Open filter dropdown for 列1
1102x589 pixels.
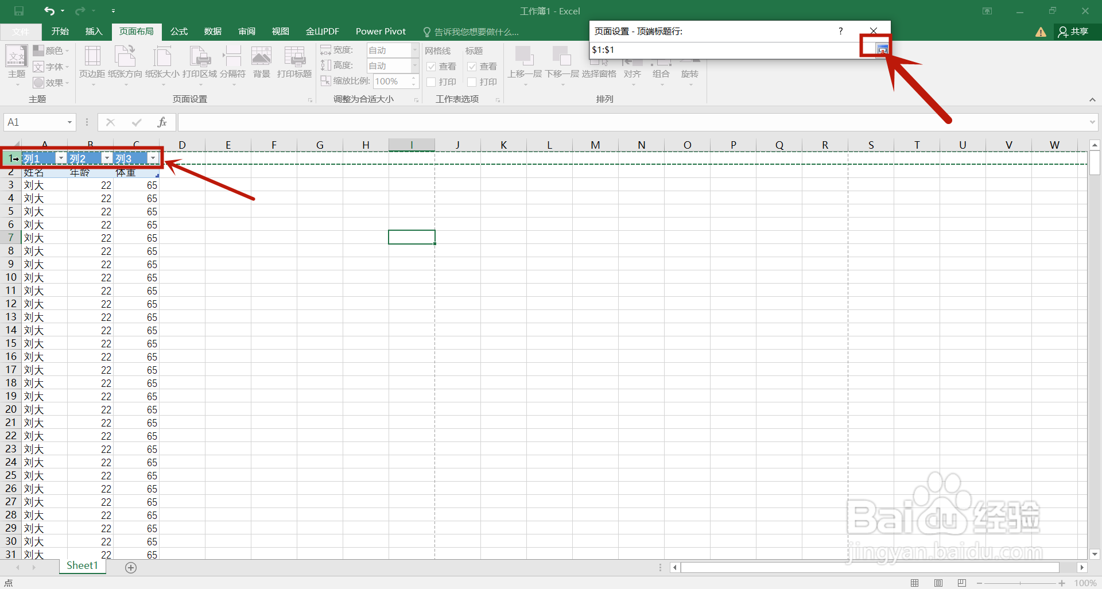tap(61, 158)
